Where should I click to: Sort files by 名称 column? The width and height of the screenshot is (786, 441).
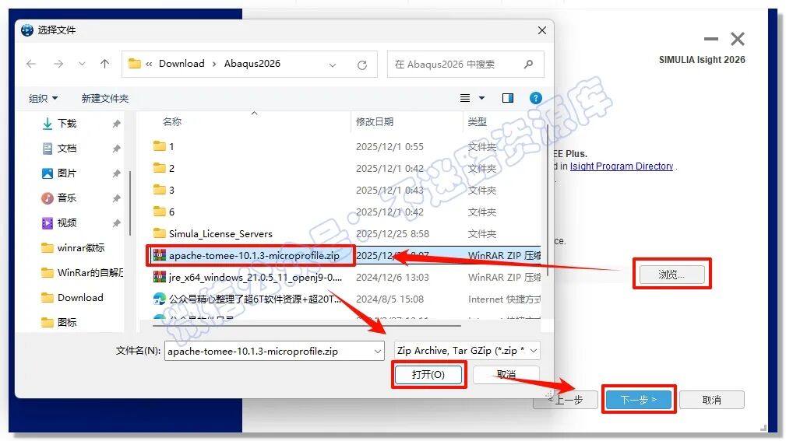172,121
